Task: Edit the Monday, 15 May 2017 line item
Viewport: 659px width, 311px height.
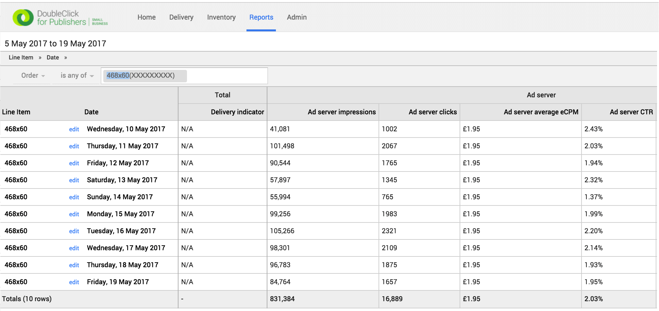Action: (74, 214)
